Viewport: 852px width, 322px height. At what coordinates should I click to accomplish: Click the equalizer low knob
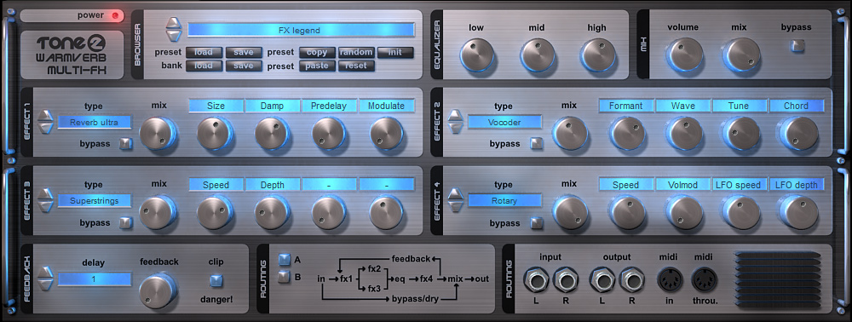pyautogui.click(x=478, y=55)
